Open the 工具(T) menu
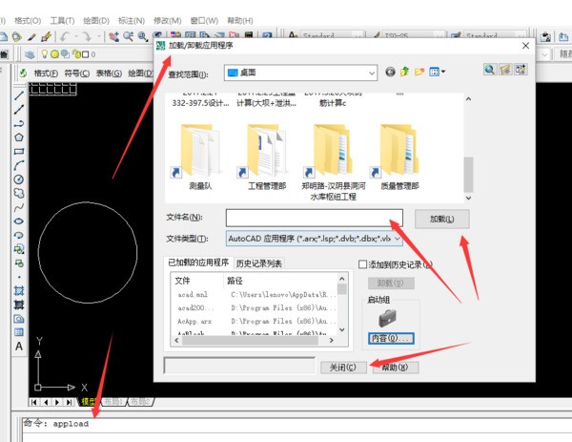 click(x=62, y=21)
